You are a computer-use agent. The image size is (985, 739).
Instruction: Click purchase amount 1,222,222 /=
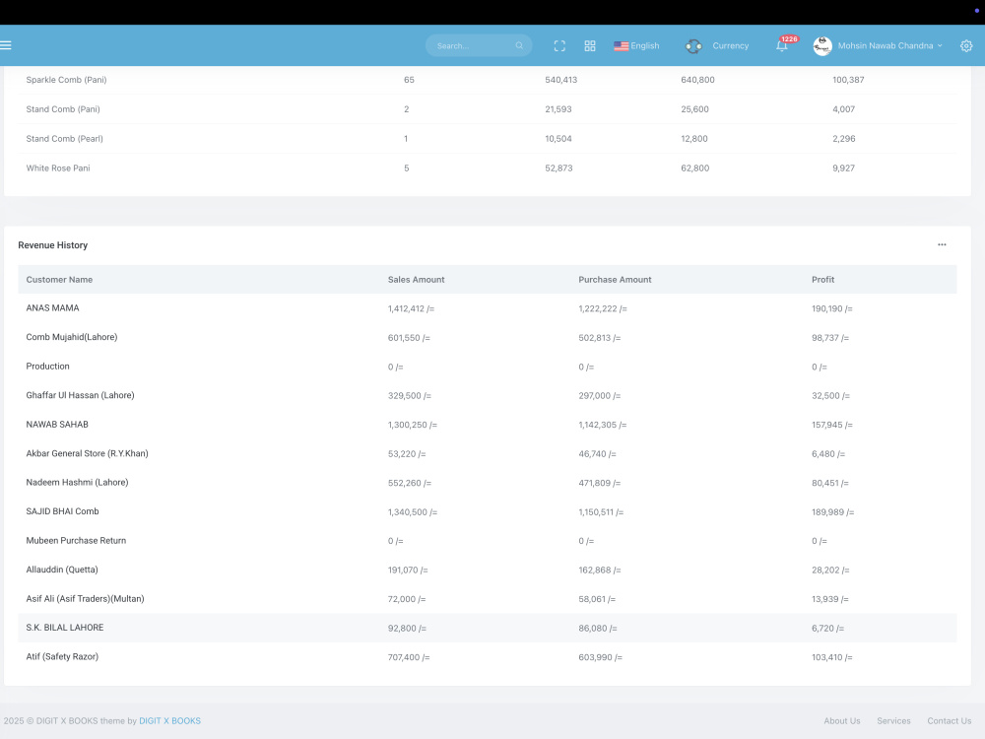point(603,308)
